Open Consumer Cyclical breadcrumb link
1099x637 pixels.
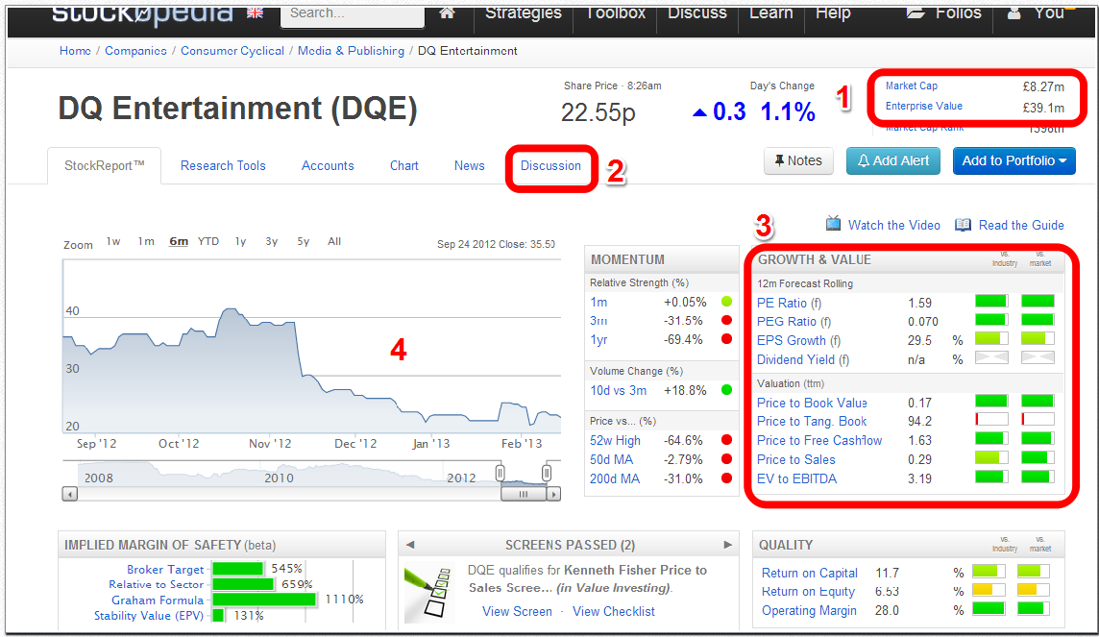coord(232,51)
